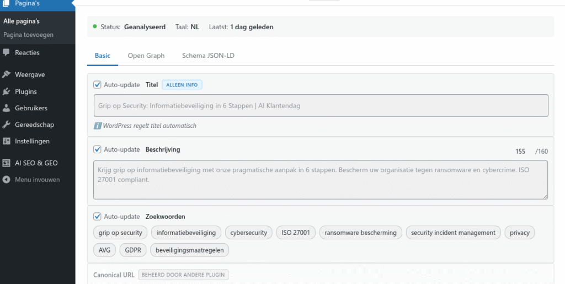Screen dimensions: 565x284
Task: Open Weergave via its paintbrush icon
Action: click(x=7, y=74)
